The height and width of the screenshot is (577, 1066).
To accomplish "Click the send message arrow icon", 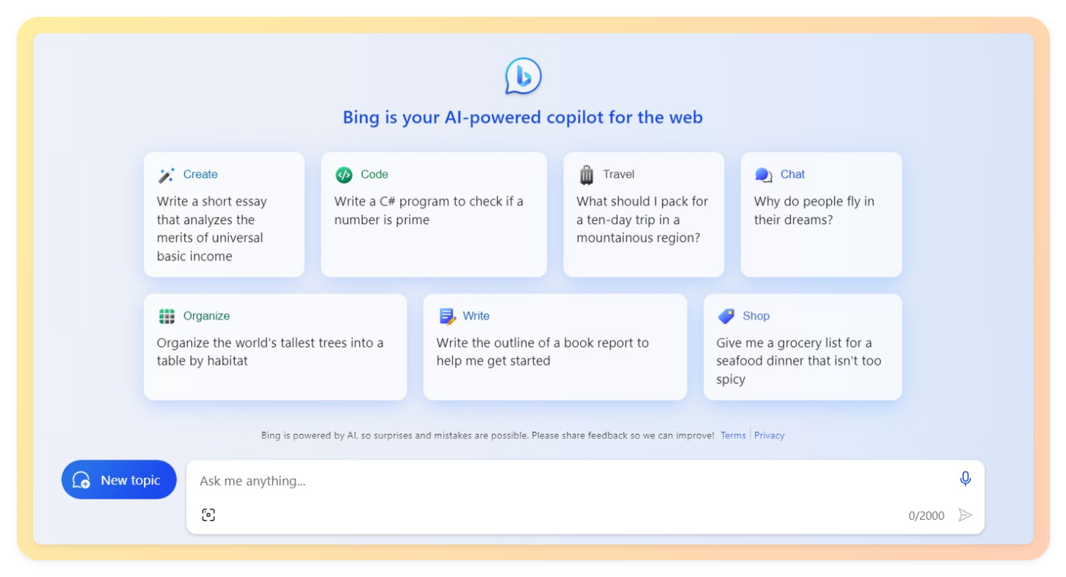I will tap(965, 515).
